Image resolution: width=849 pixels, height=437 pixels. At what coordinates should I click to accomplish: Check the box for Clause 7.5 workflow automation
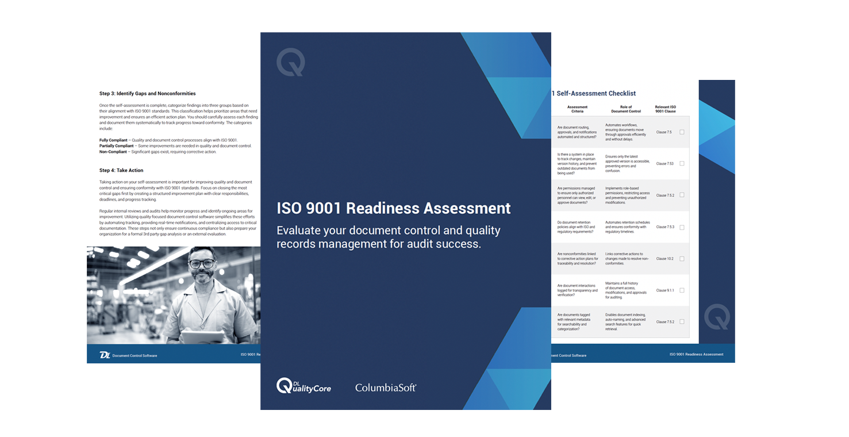pyautogui.click(x=682, y=132)
